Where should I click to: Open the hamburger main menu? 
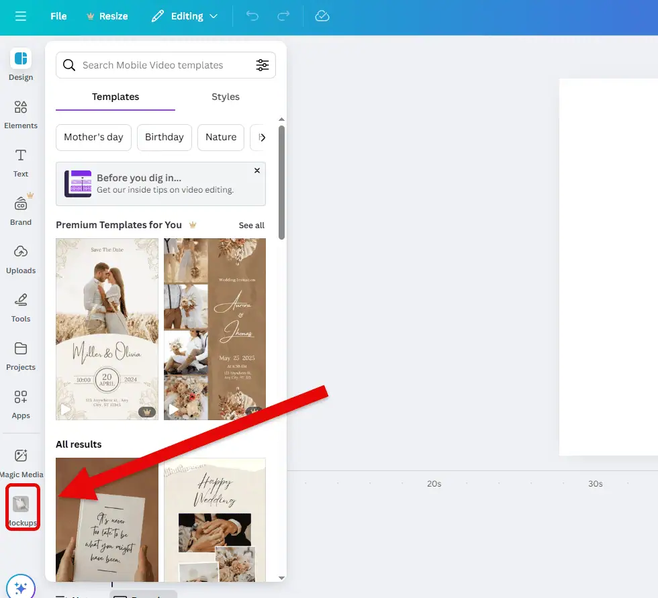coord(21,16)
